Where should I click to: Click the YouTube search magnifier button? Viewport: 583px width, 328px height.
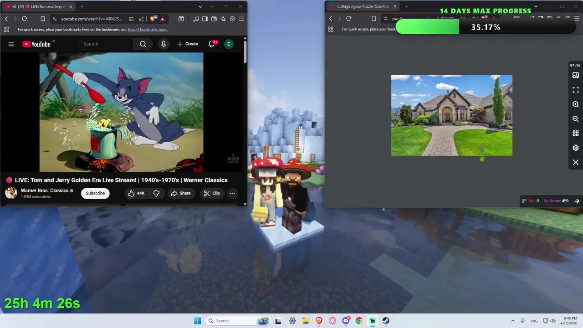tap(143, 44)
